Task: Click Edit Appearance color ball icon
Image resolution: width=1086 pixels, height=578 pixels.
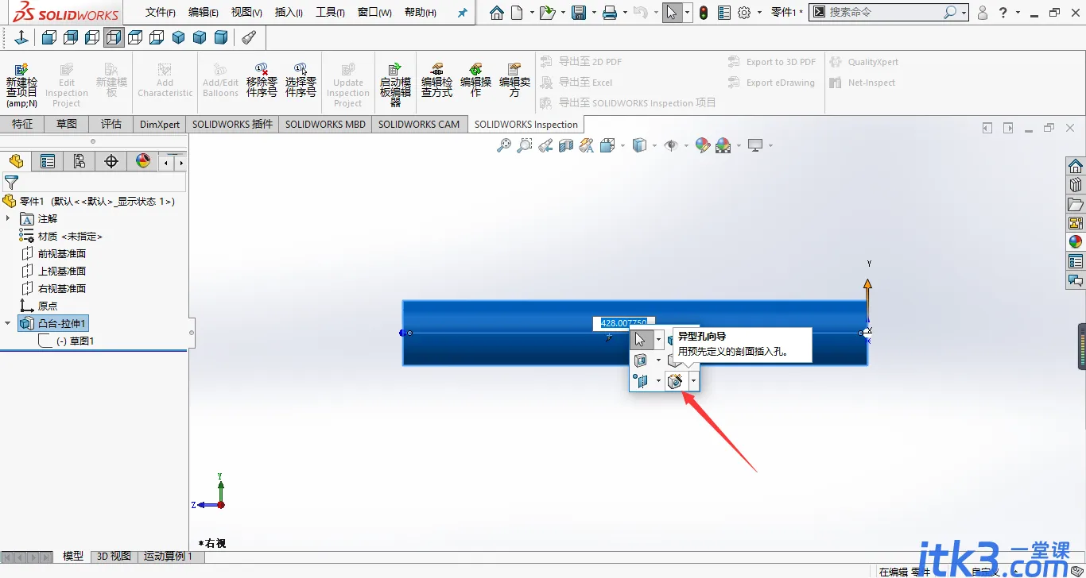Action: (x=702, y=145)
